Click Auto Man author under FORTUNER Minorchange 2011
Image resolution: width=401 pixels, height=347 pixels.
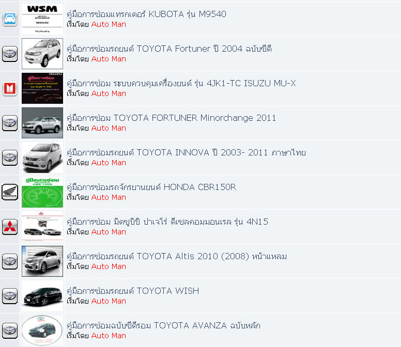coord(109,128)
